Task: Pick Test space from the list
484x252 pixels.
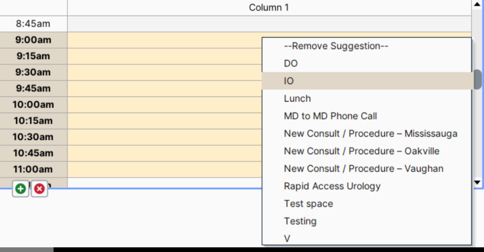Action: click(x=308, y=204)
